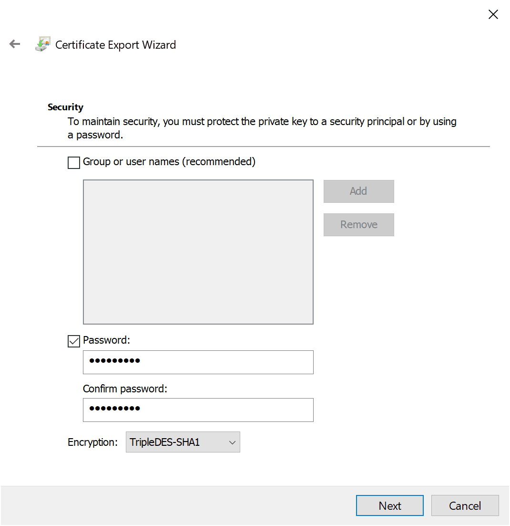510x526 pixels.
Task: Click the Certificate Export Wizard icon
Action: 42,43
